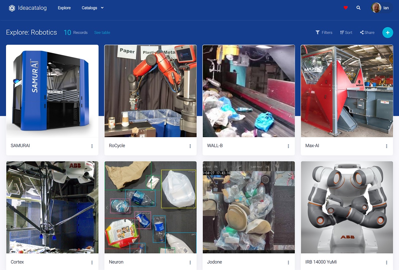This screenshot has width=399, height=270.
Task: Open the options menu for IRB 14000 YuMi
Action: (x=386, y=262)
